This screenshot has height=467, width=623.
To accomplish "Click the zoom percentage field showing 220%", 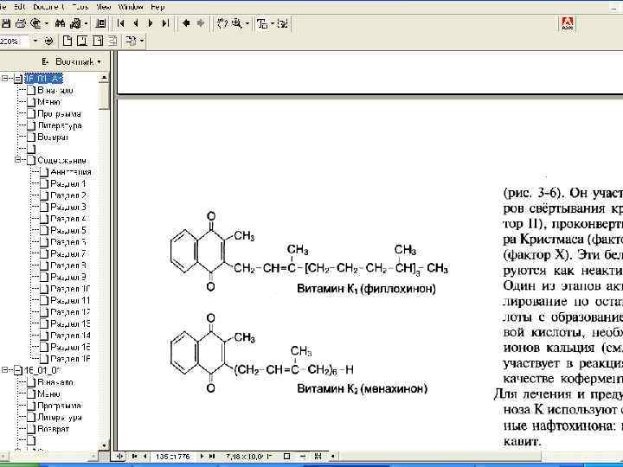I will coord(15,41).
